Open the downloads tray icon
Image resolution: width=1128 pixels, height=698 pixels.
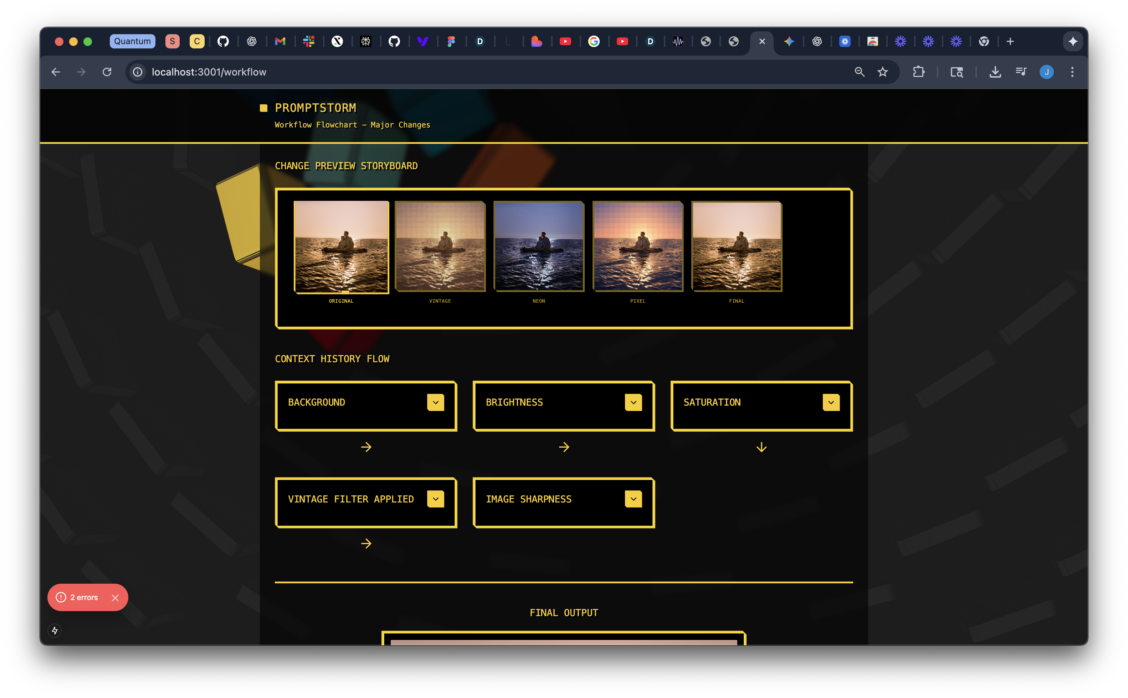coord(995,72)
